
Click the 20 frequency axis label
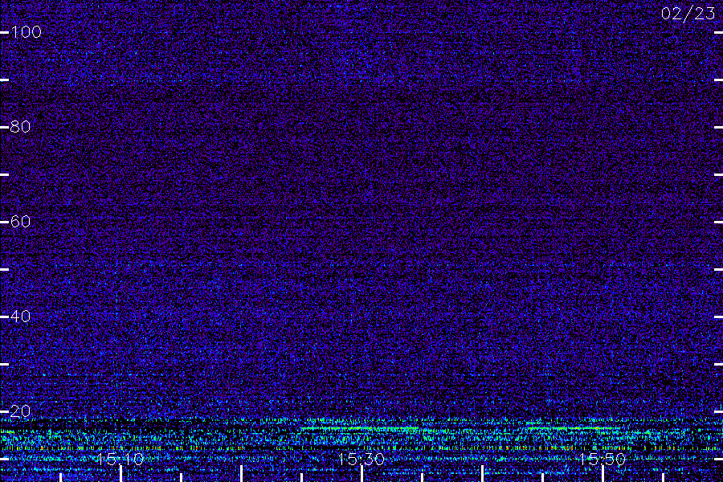(x=20, y=411)
